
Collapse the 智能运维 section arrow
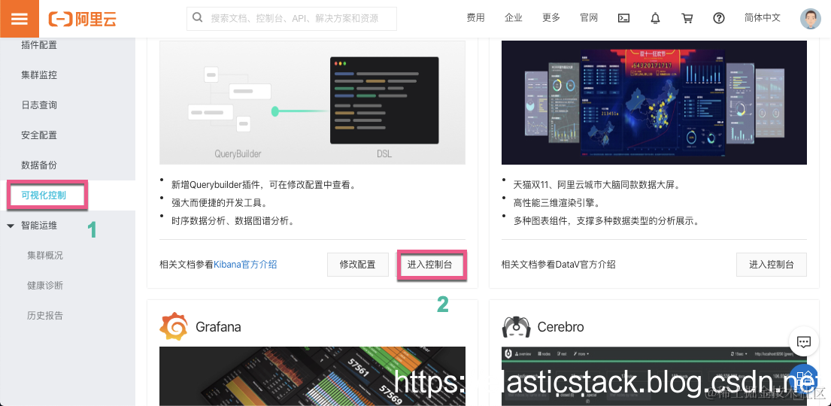pyautogui.click(x=11, y=226)
